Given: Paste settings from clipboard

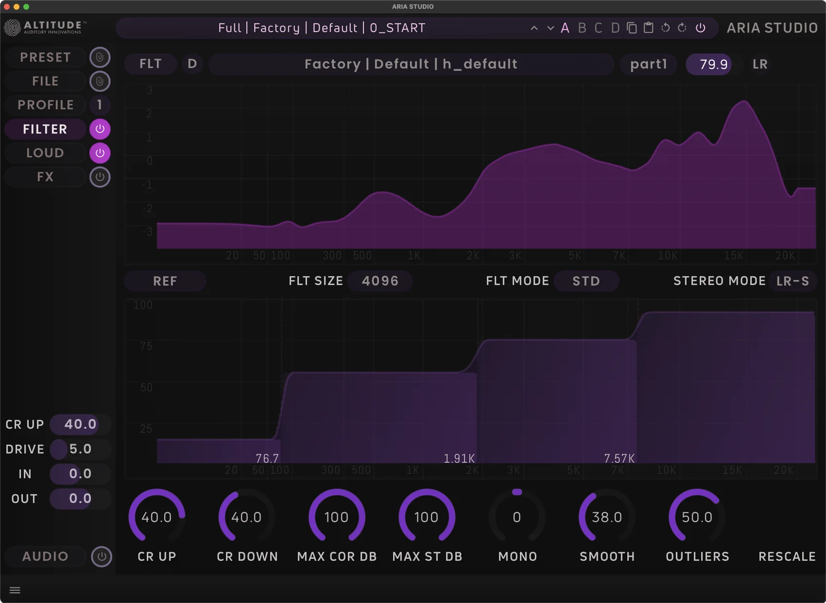Looking at the screenshot, I should tap(648, 28).
